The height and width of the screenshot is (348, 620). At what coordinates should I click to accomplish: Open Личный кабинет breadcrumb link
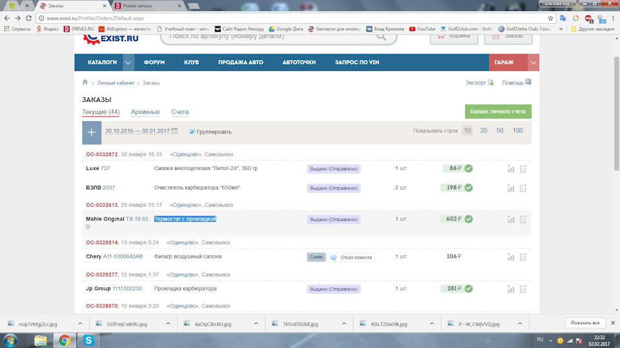point(116,83)
